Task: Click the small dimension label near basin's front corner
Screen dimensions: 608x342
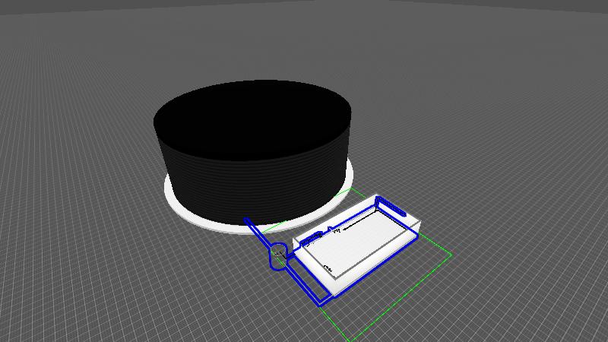Action: coord(328,268)
